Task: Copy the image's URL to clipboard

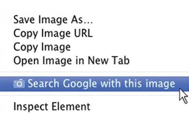Action: pos(95,33)
